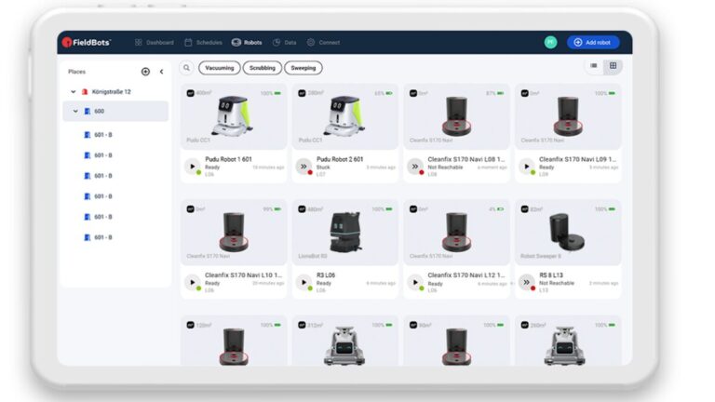Switch to list view layout

(594, 66)
